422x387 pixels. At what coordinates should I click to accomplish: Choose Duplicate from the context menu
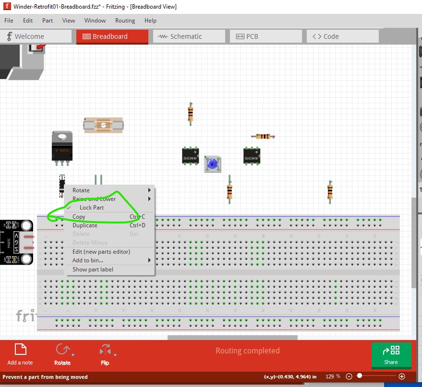[x=110, y=225]
